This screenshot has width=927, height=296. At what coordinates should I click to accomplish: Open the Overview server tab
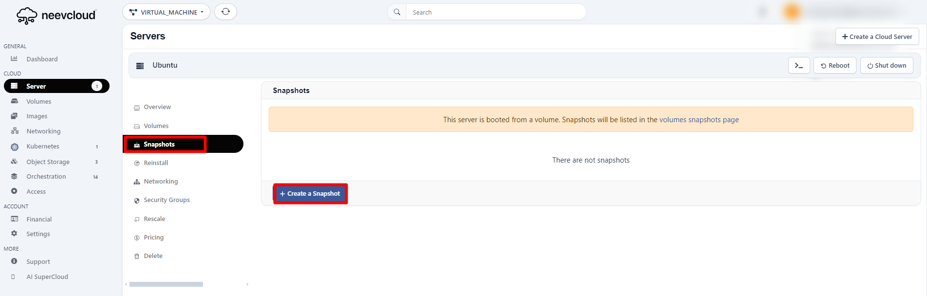pyautogui.click(x=157, y=107)
